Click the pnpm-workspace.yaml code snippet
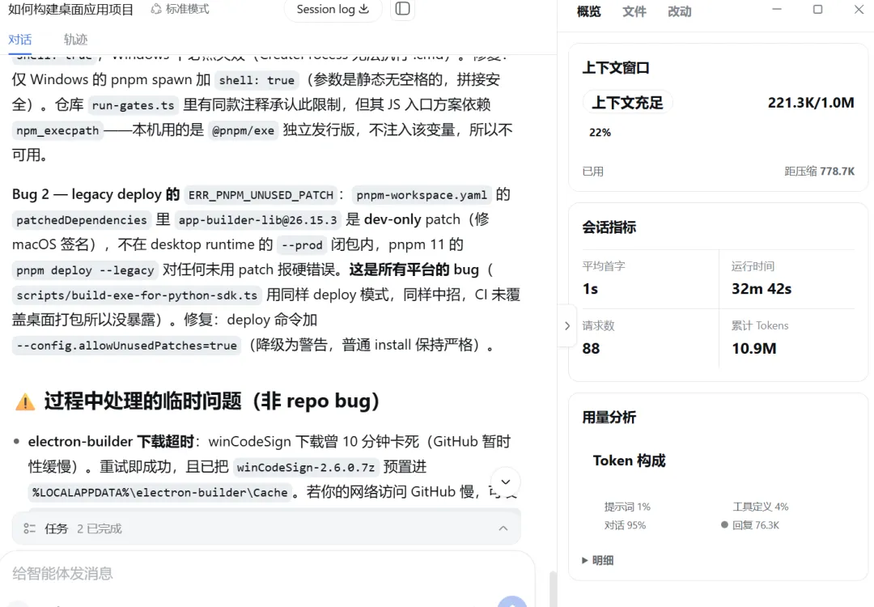 [x=422, y=195]
